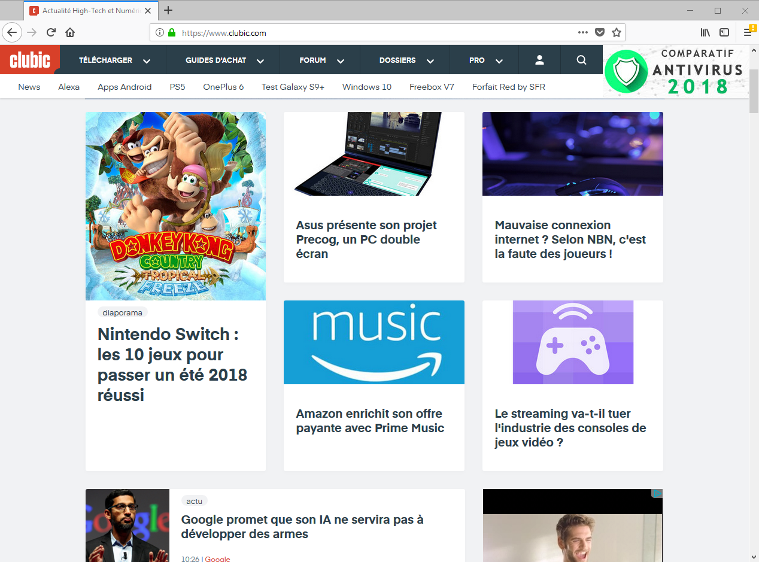Open Nintendo Switch 10 jeux article
759x562 pixels.
click(x=172, y=364)
